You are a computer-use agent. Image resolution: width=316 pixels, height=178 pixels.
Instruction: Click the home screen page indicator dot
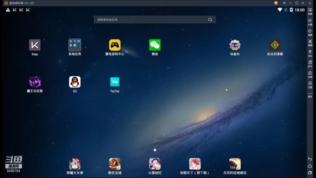click(x=155, y=150)
